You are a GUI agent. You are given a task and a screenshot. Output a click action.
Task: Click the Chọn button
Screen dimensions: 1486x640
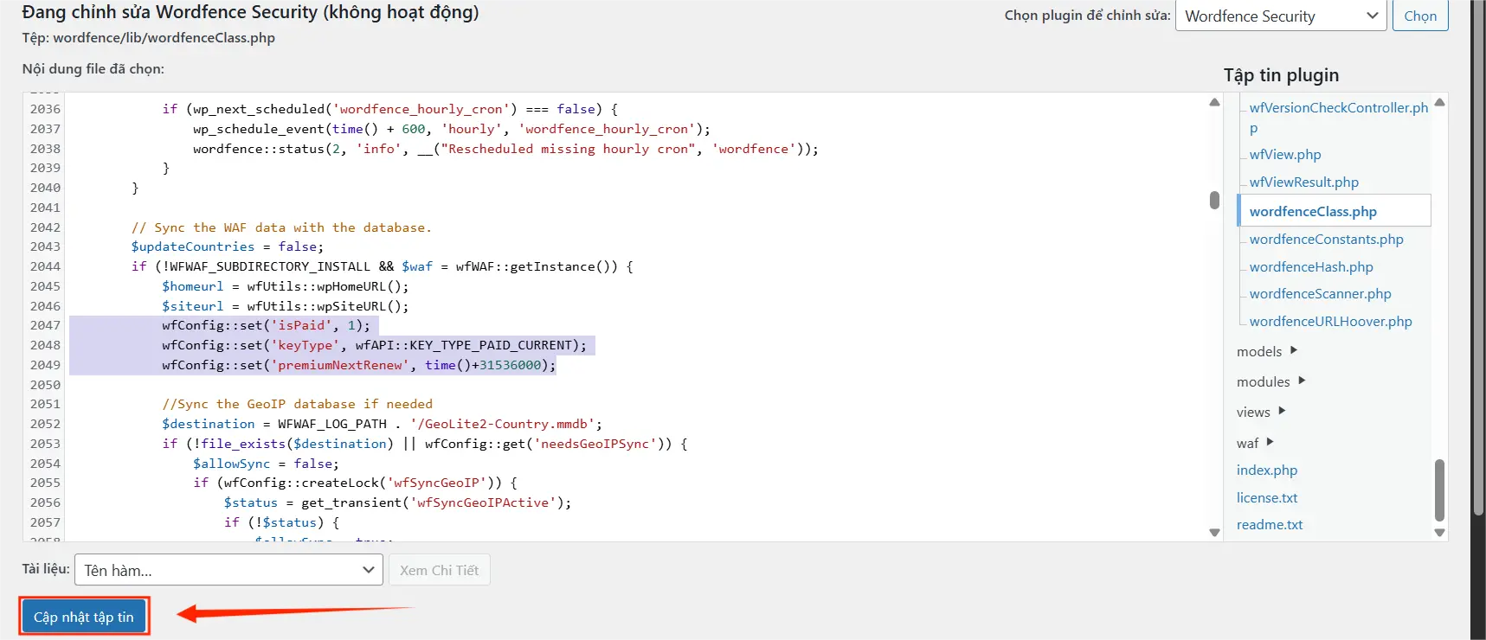(x=1419, y=16)
